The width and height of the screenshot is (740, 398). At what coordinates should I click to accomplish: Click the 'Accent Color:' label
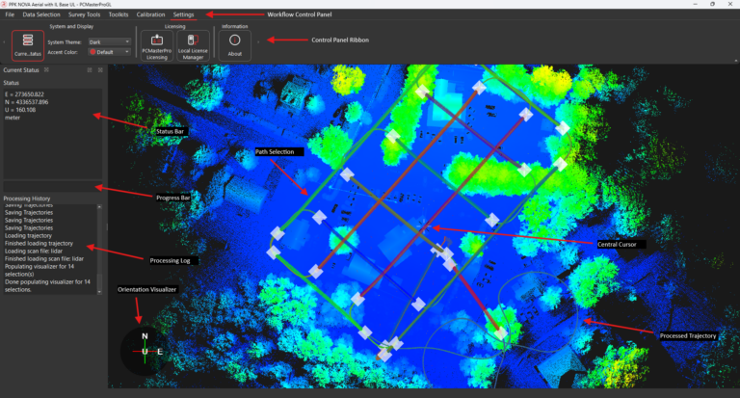[x=63, y=52]
